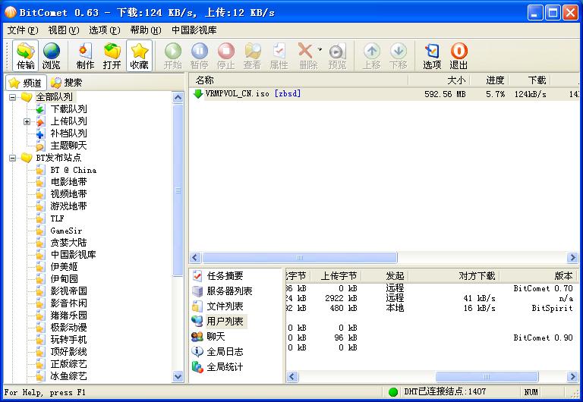Collapse the BT发布站点 tree node
The height and width of the screenshot is (402, 583).
[x=13, y=158]
